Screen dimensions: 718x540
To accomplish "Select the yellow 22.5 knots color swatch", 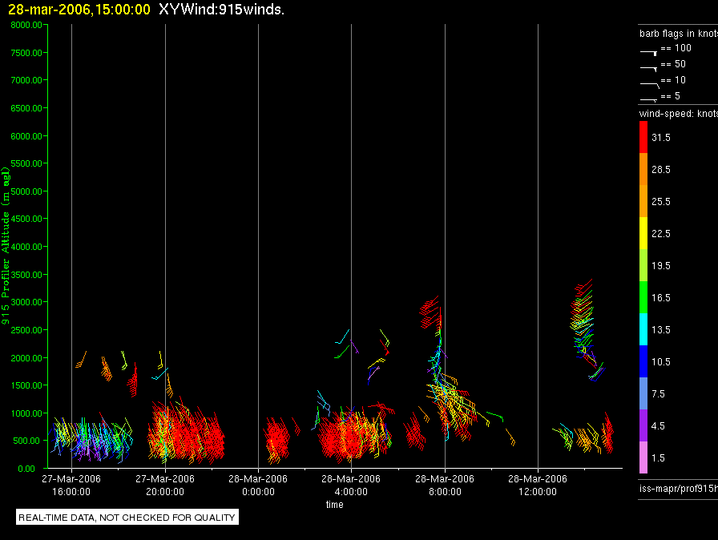I will (x=643, y=233).
